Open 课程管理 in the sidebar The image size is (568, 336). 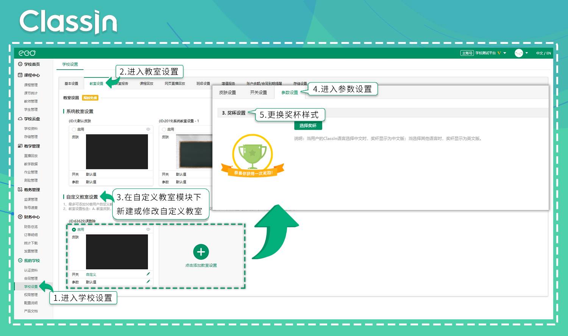pyautogui.click(x=31, y=85)
